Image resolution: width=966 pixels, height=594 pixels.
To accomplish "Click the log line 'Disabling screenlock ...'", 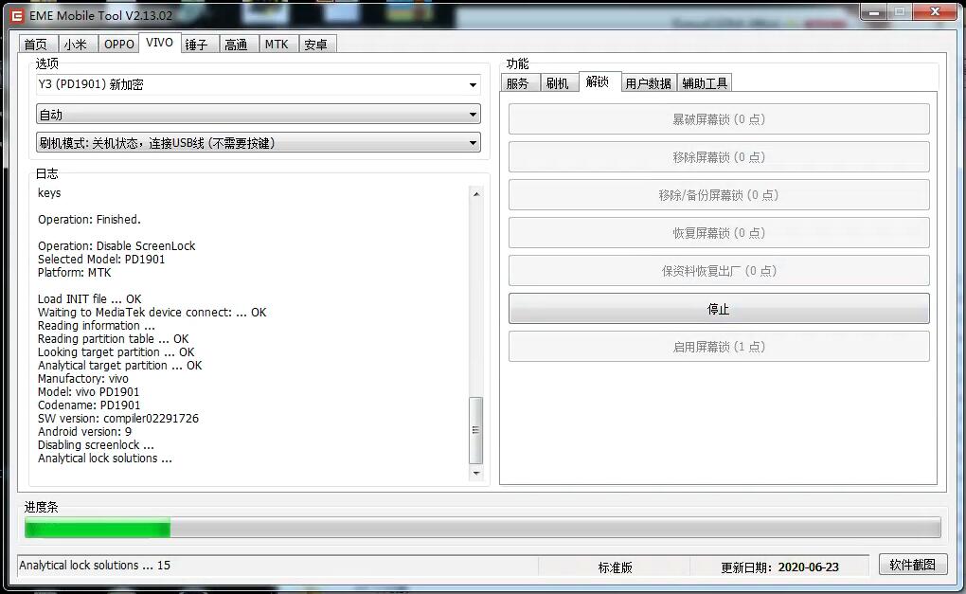I will (96, 445).
